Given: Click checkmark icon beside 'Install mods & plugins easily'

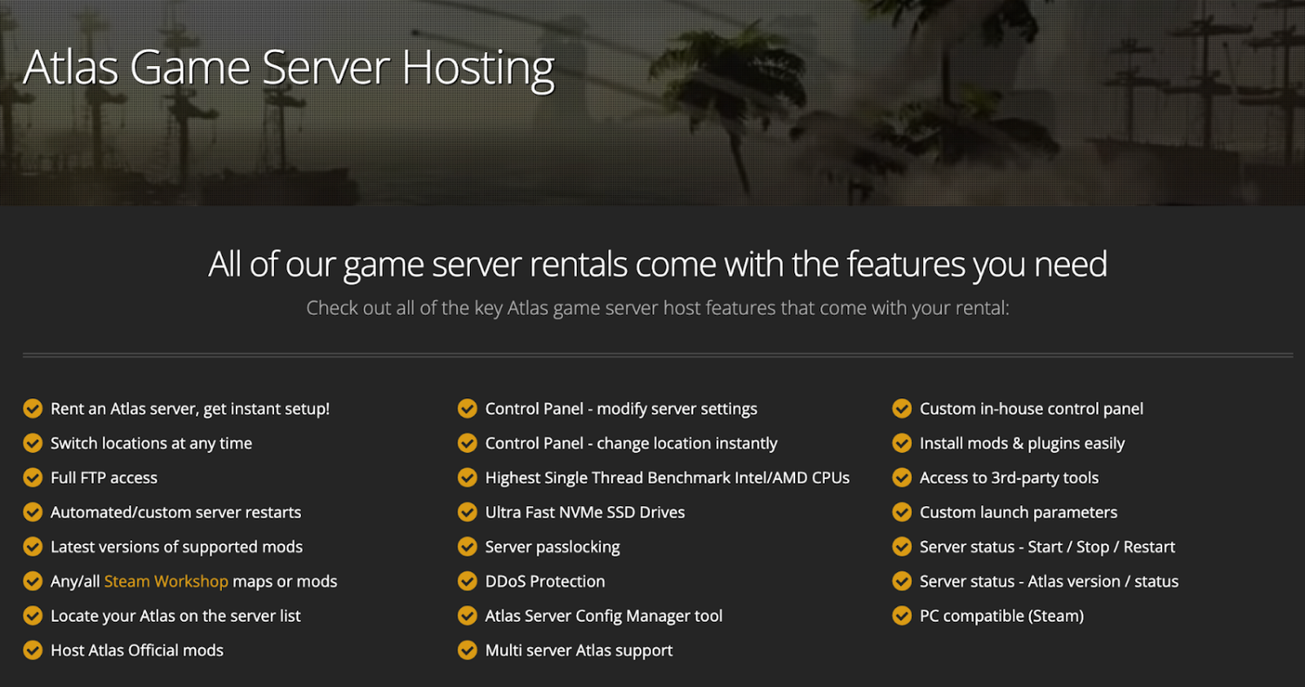Looking at the screenshot, I should pos(902,444).
